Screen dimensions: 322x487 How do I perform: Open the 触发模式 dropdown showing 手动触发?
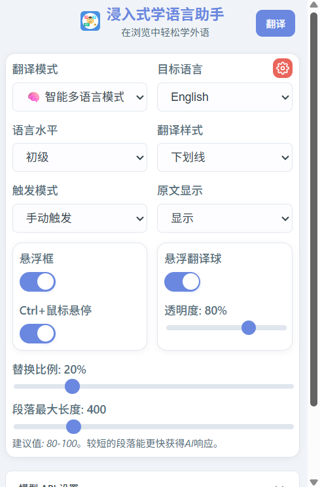(80, 218)
